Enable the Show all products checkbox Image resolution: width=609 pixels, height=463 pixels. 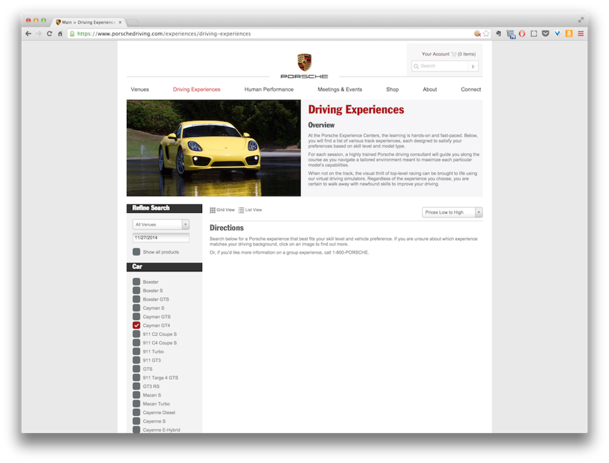[137, 252]
